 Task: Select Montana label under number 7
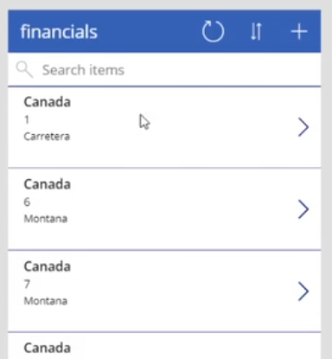coord(46,301)
